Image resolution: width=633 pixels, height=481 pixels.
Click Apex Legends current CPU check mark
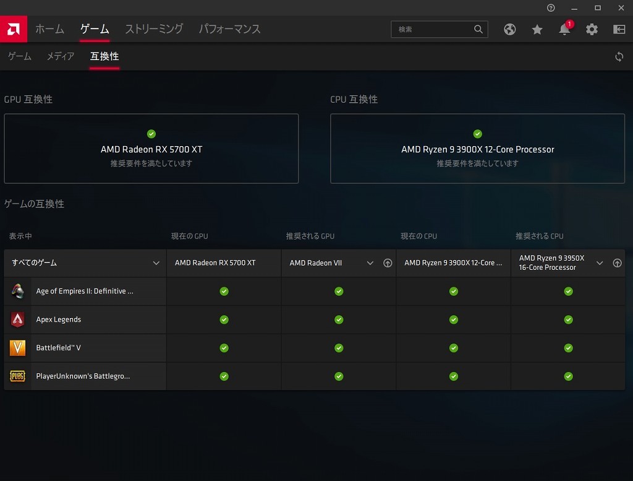[x=454, y=319]
